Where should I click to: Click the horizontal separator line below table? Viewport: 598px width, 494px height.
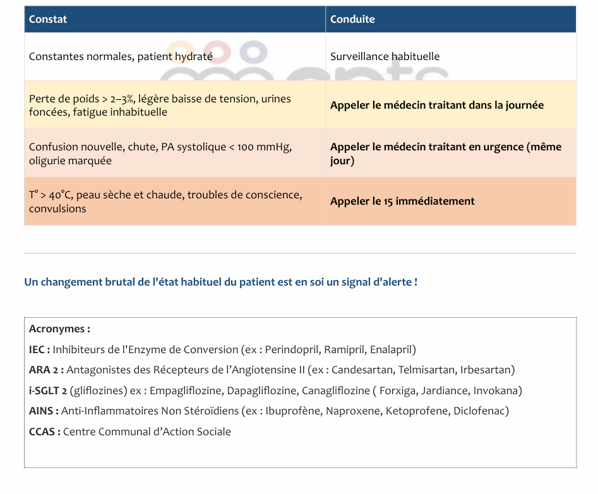(300, 253)
